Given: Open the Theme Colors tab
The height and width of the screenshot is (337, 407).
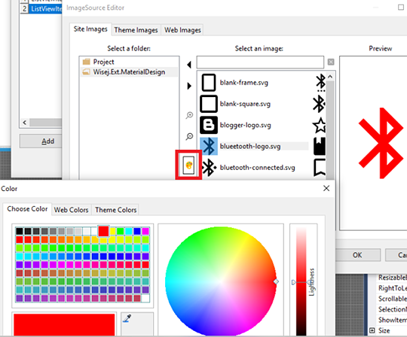Looking at the screenshot, I should click(115, 210).
